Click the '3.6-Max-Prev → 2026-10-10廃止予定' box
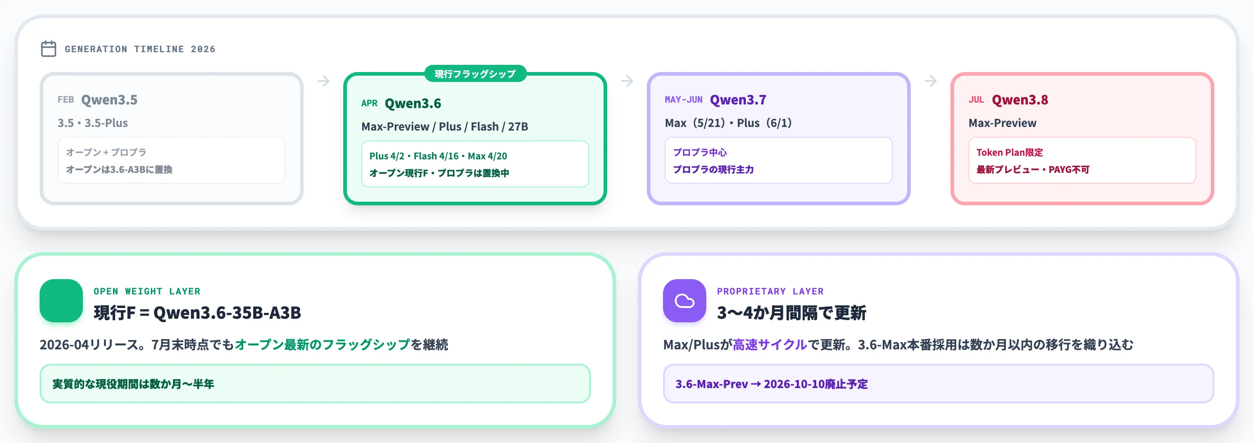The height and width of the screenshot is (443, 1254). [x=938, y=384]
